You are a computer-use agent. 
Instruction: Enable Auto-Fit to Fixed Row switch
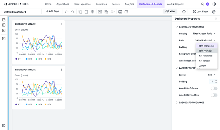click(x=214, y=95)
